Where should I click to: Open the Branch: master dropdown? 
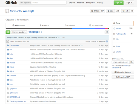tap(19, 32)
